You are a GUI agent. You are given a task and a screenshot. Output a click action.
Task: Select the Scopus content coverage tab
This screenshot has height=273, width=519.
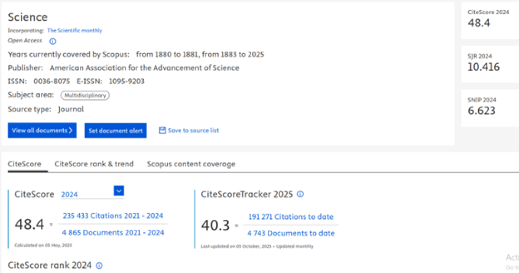(191, 164)
